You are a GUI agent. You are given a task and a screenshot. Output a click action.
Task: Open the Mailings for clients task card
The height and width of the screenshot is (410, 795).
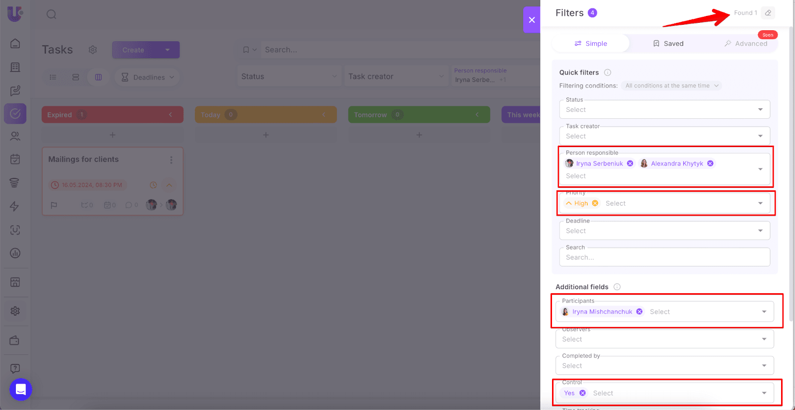[x=83, y=160]
